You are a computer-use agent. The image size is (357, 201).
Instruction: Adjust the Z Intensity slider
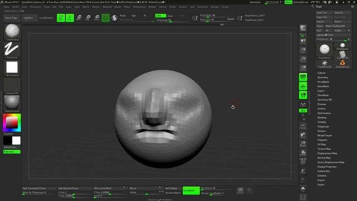tap(172, 20)
